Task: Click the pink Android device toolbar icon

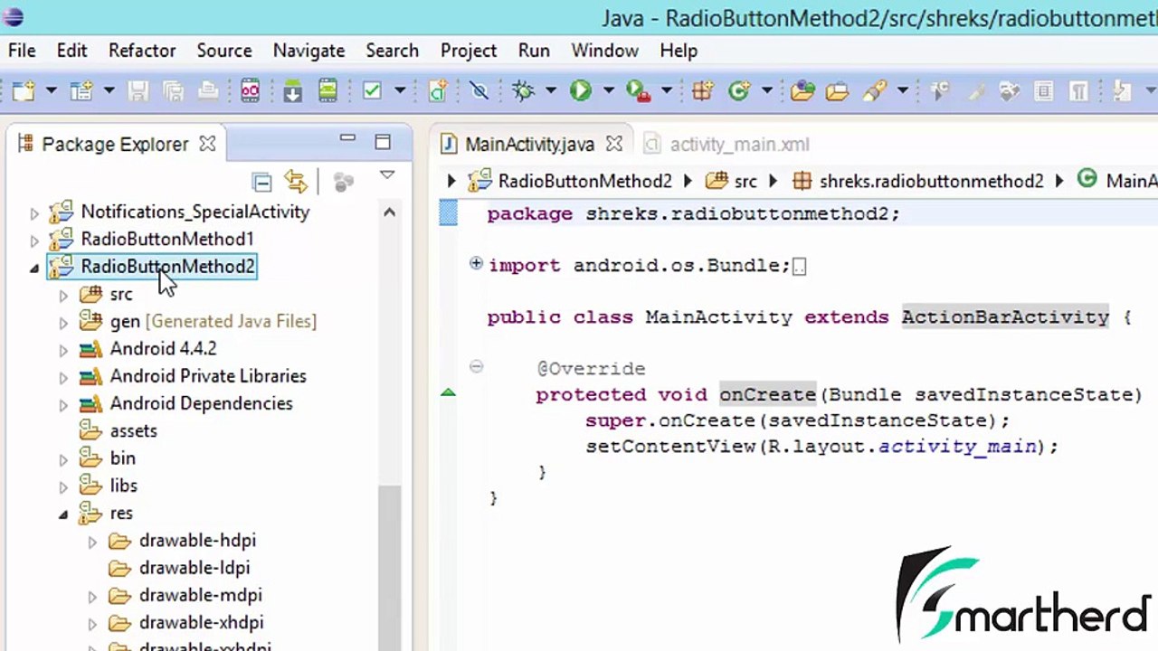Action: [x=250, y=90]
